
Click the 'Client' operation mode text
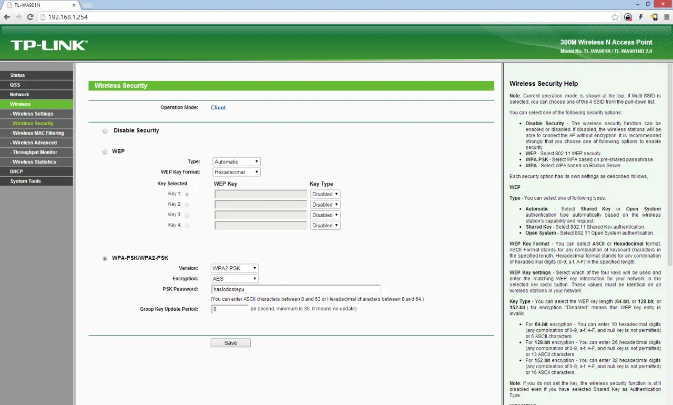[x=218, y=107]
